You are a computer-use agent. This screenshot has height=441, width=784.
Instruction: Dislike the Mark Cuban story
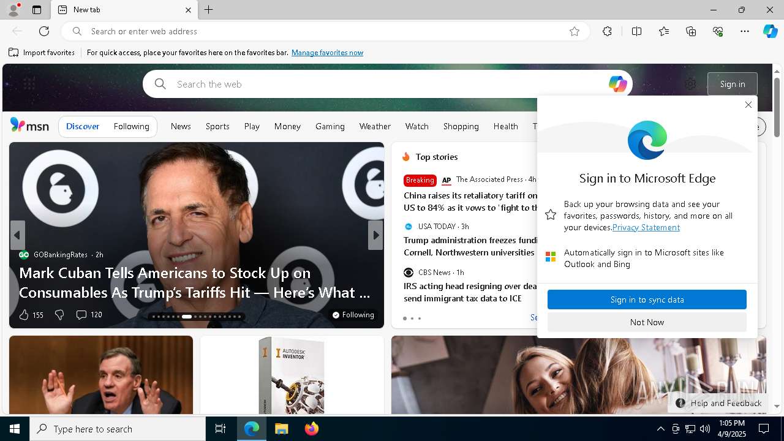pyautogui.click(x=59, y=315)
